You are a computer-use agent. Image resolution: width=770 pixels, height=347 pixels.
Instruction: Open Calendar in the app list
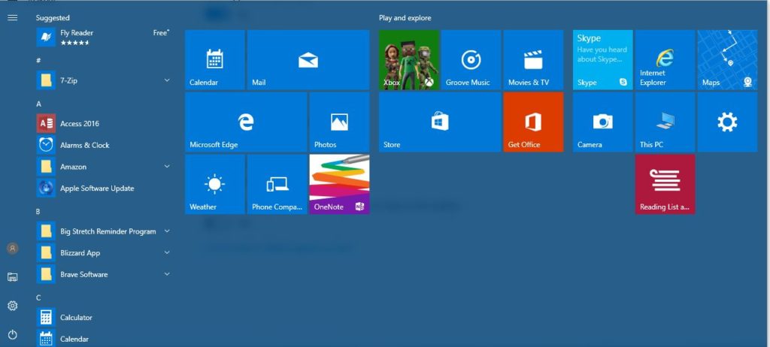(x=103, y=339)
